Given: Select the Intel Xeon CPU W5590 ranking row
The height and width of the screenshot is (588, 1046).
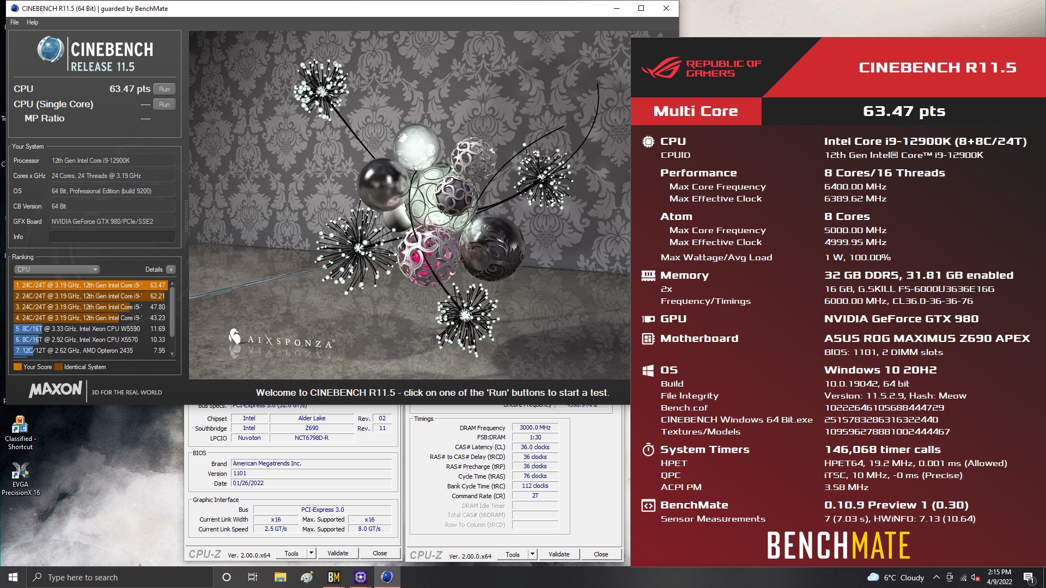Looking at the screenshot, I should click(90, 329).
